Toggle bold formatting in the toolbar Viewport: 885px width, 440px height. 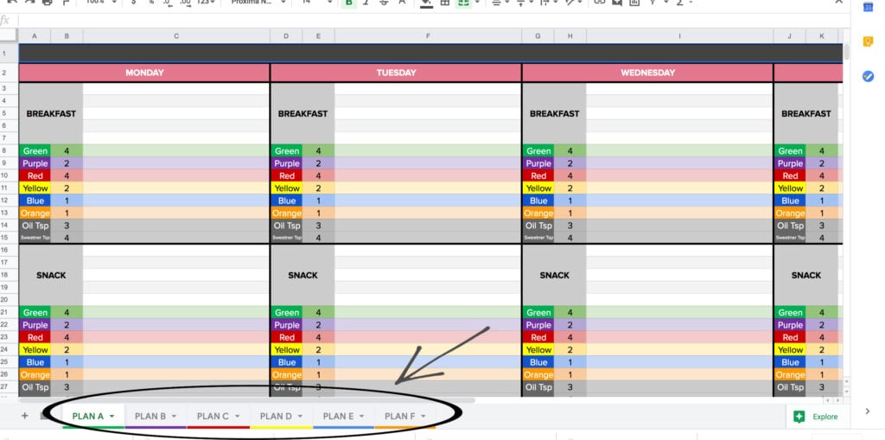click(x=349, y=3)
